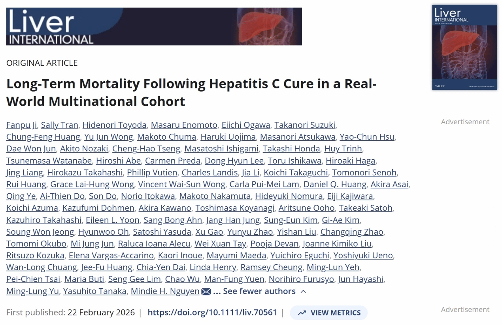502x325 pixels.
Task: Click the trend arrow icon in View Metrics
Action: click(x=302, y=313)
